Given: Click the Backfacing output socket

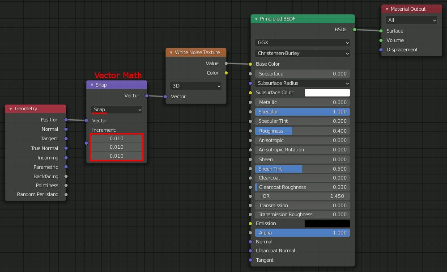Looking at the screenshot, I should (66, 176).
